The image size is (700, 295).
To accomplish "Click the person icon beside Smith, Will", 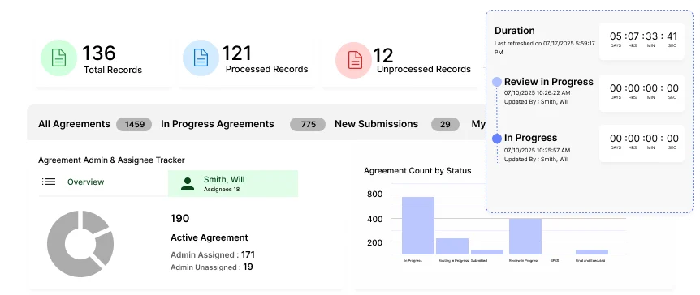I will pyautogui.click(x=188, y=184).
